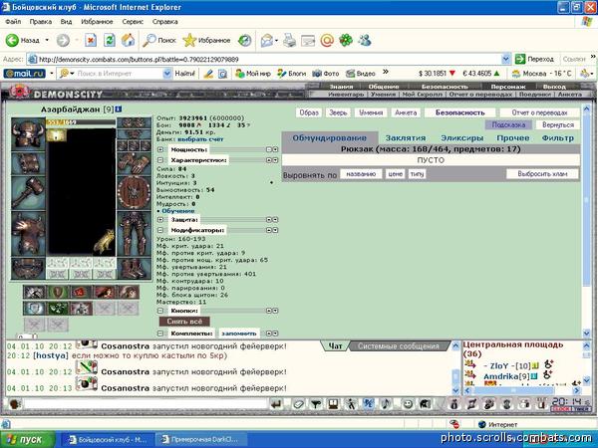Click the выбрать счет bank link
Viewport: 598px width, 448px height.
[x=200, y=139]
